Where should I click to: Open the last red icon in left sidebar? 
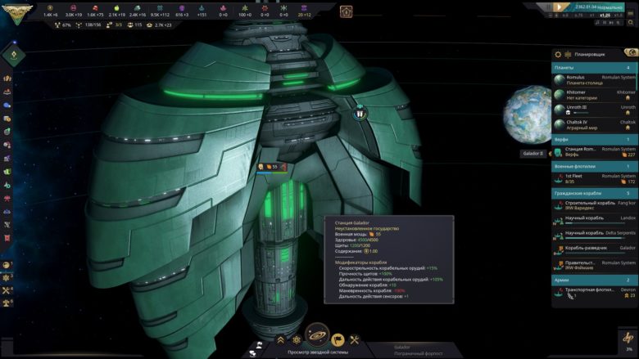coord(7,238)
